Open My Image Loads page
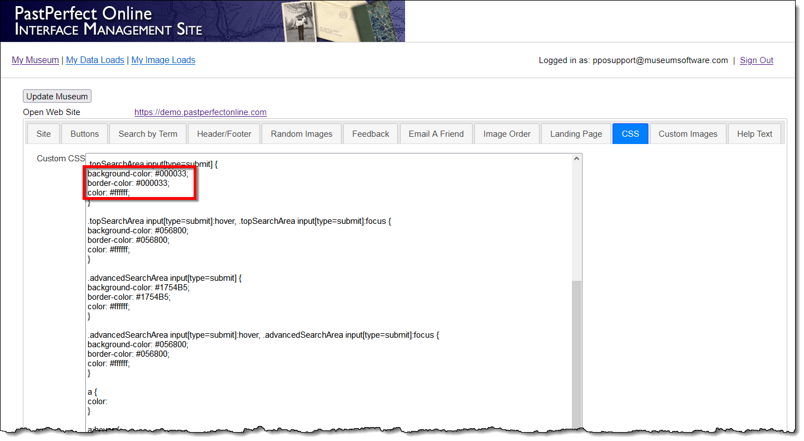 click(163, 60)
